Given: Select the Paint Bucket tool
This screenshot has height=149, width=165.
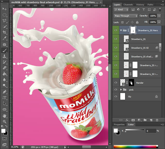Looking at the screenshot, I should [4, 74].
